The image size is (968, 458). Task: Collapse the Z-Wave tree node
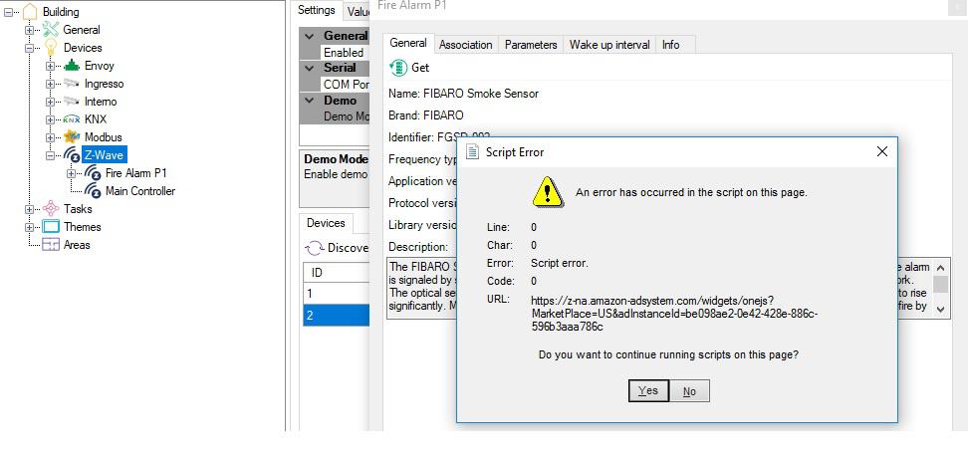(x=51, y=155)
